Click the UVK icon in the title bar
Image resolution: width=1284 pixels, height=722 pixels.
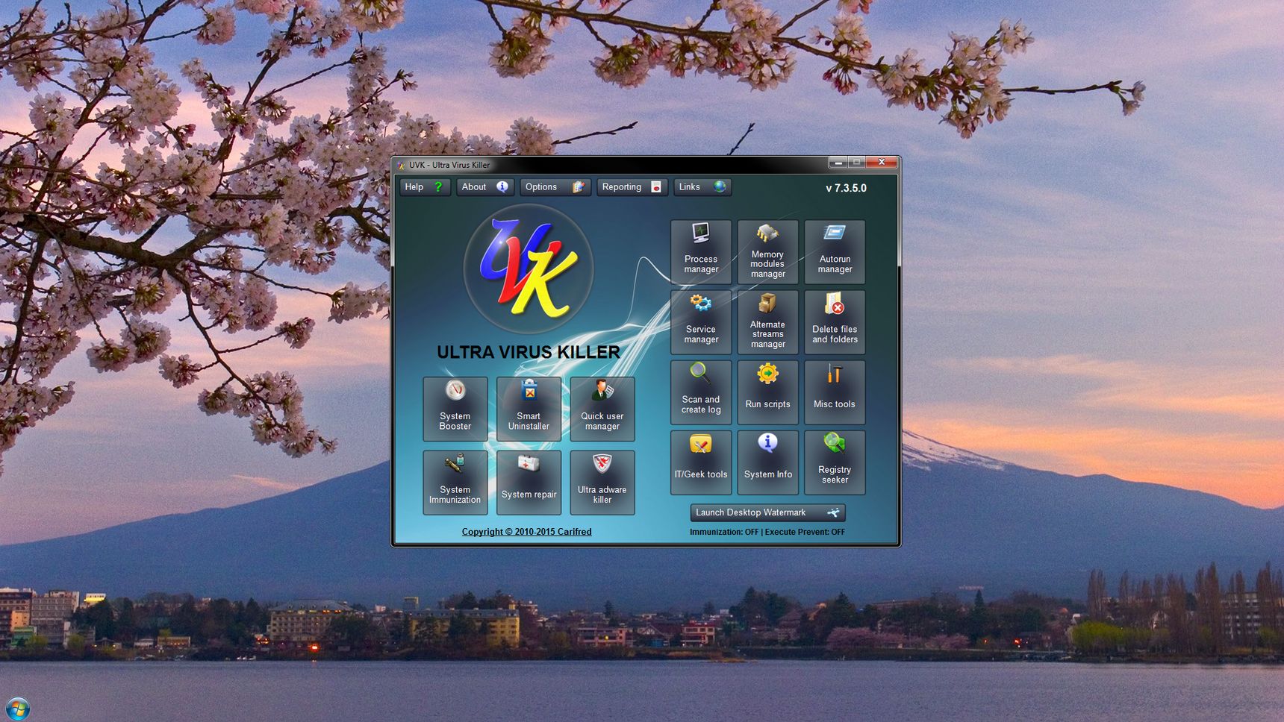pos(401,166)
